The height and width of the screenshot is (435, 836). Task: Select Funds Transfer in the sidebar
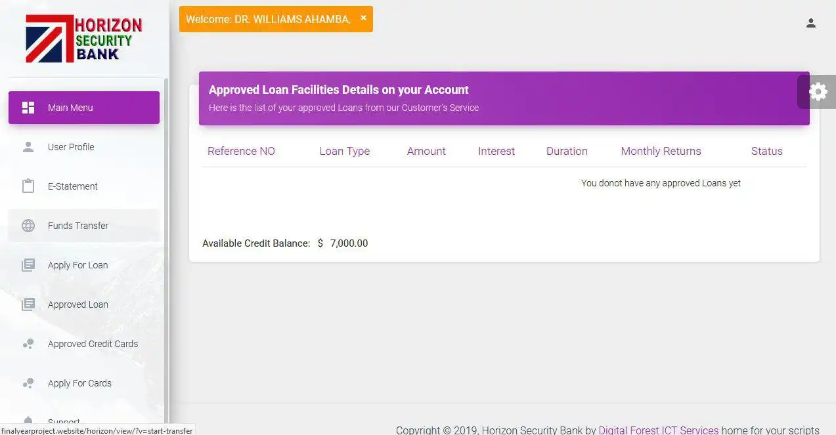tap(78, 226)
